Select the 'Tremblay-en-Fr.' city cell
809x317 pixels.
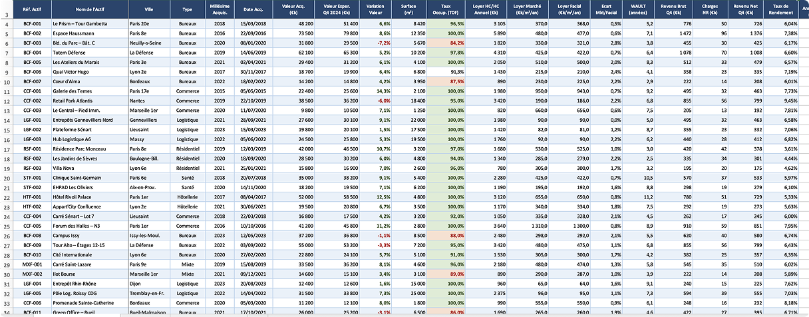tap(148, 294)
